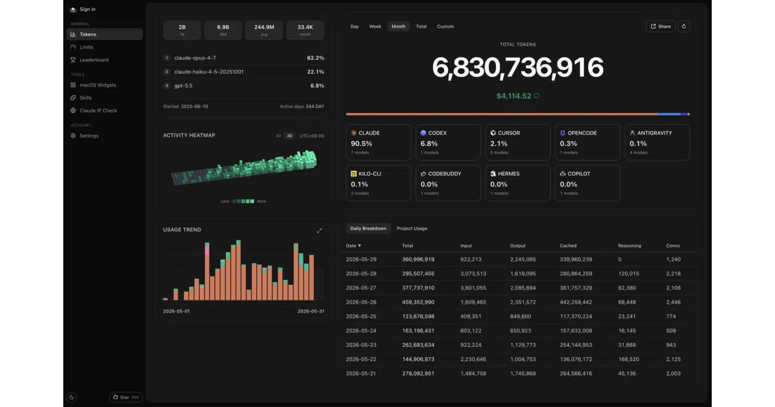The height and width of the screenshot is (407, 775).
Task: Open Leaderboard from the sidebar
Action: tap(105, 59)
